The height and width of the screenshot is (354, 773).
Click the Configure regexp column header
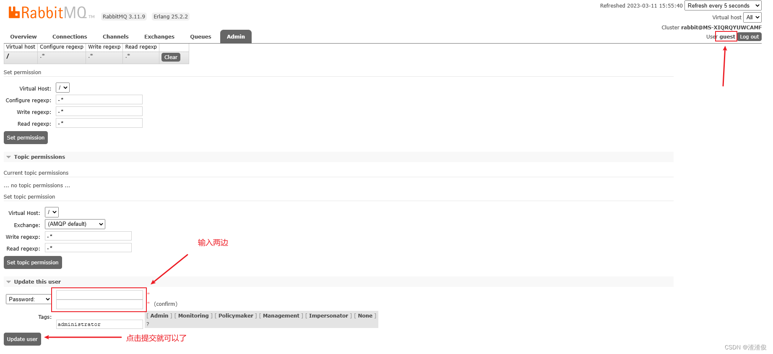pos(62,47)
